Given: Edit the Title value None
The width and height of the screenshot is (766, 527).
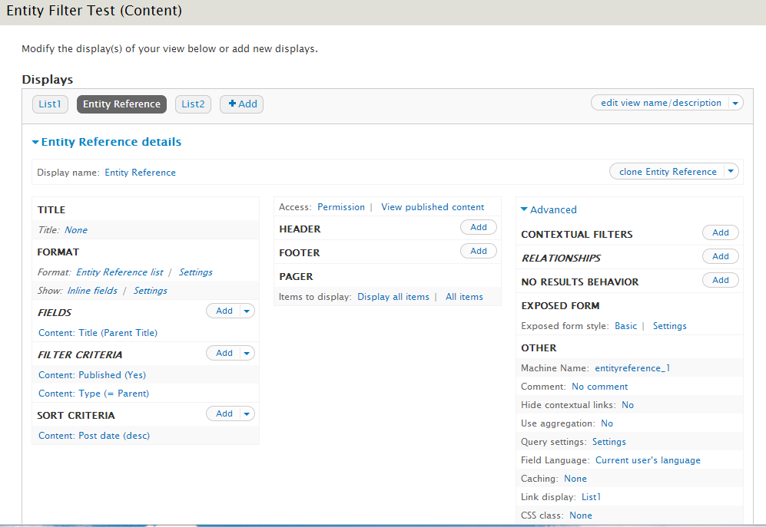Looking at the screenshot, I should pyautogui.click(x=76, y=230).
